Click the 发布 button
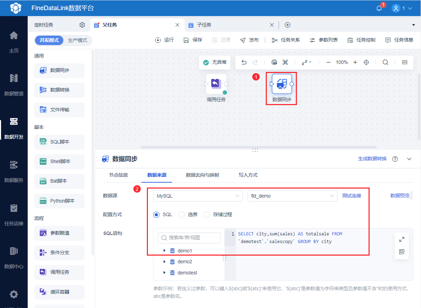421x308 pixels. click(249, 40)
